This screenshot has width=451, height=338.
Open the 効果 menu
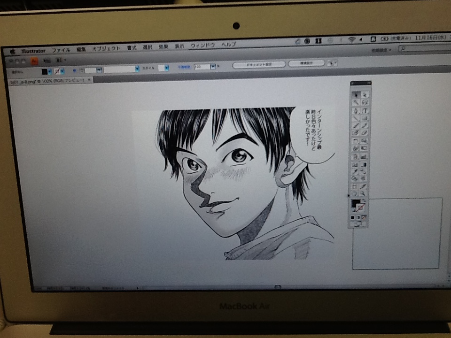click(163, 46)
